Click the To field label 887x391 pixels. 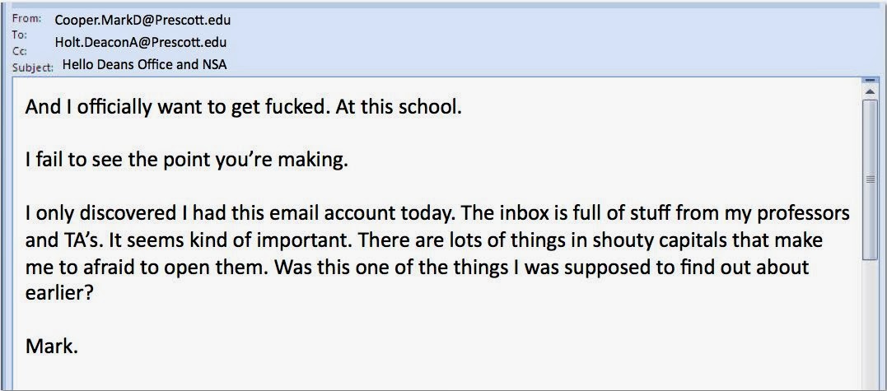coord(20,35)
